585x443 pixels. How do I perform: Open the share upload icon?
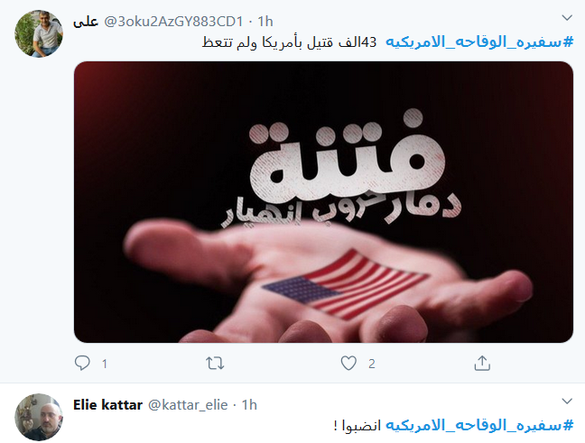(x=482, y=363)
